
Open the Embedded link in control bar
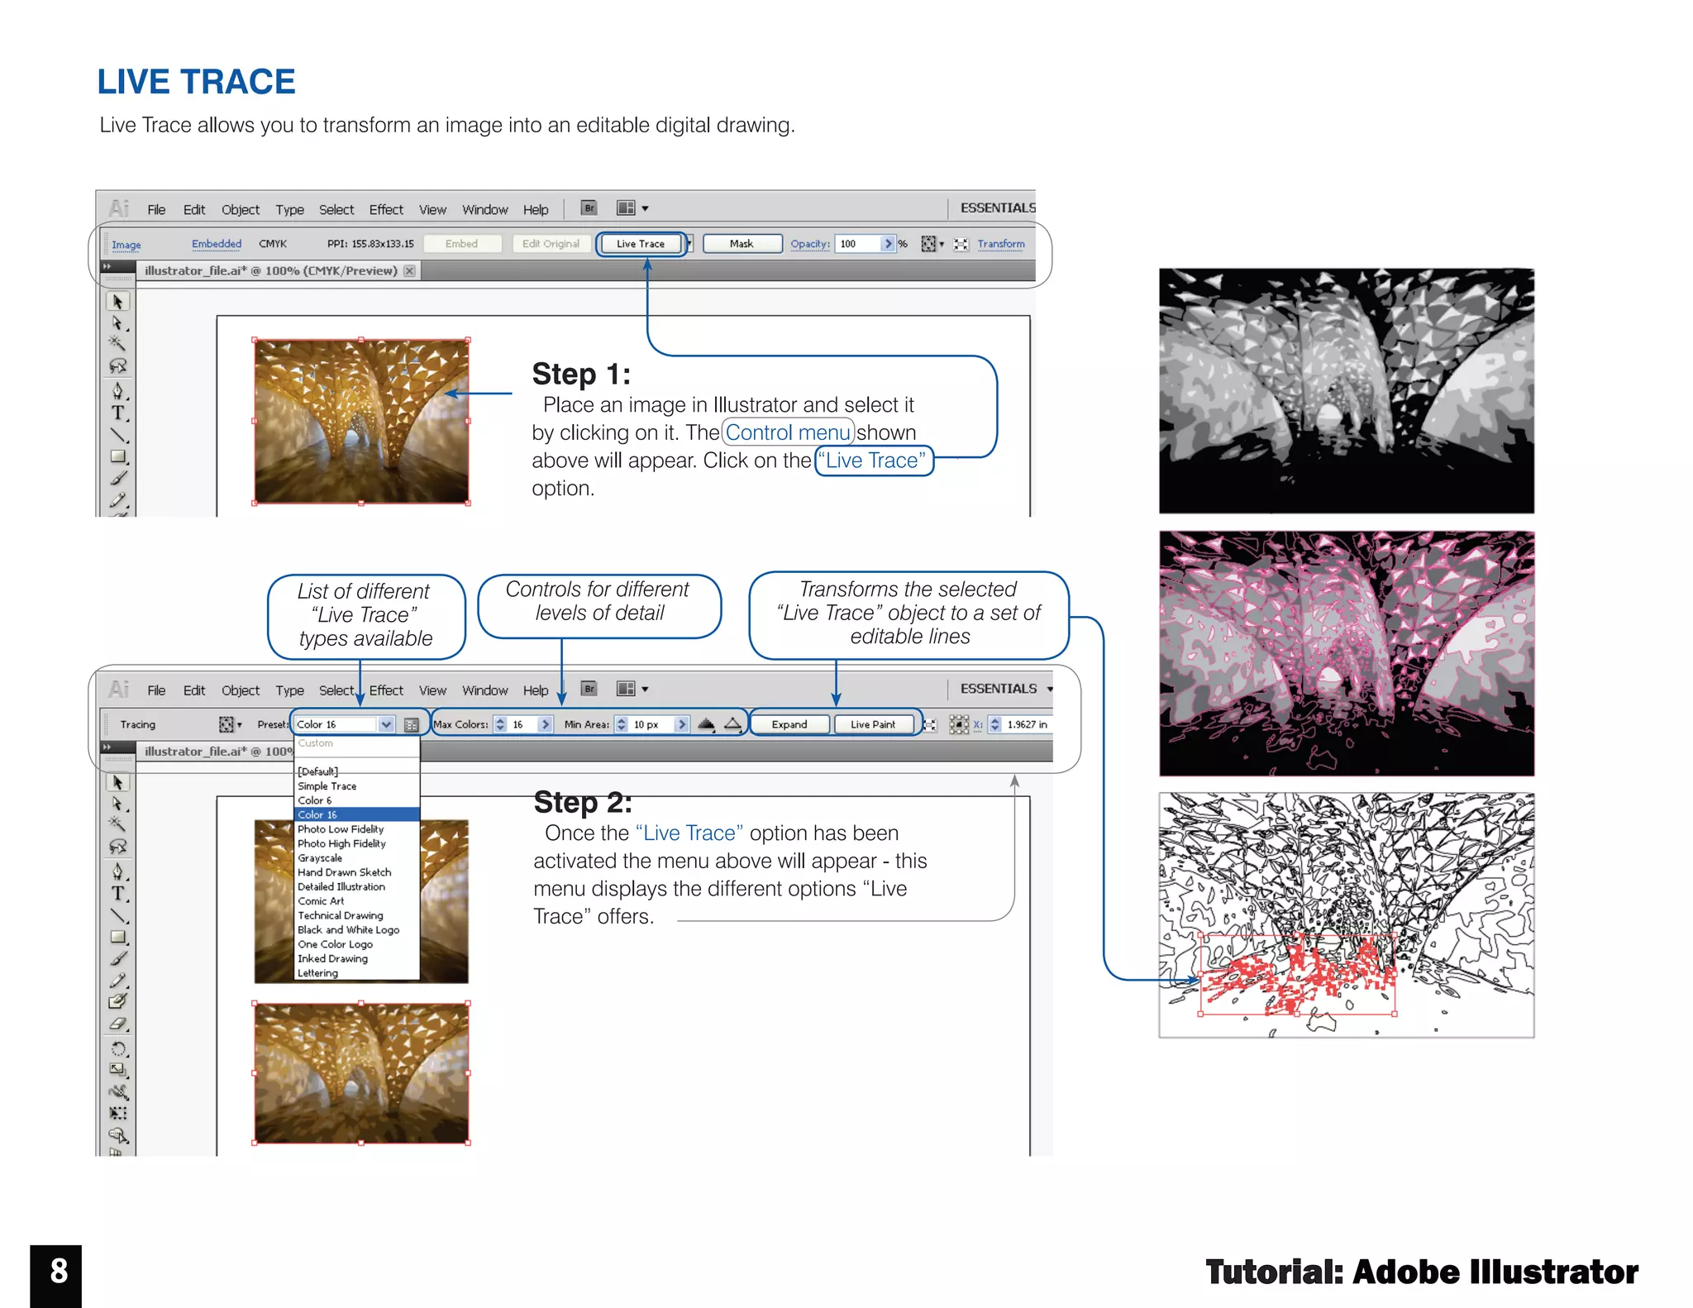pos(217,244)
